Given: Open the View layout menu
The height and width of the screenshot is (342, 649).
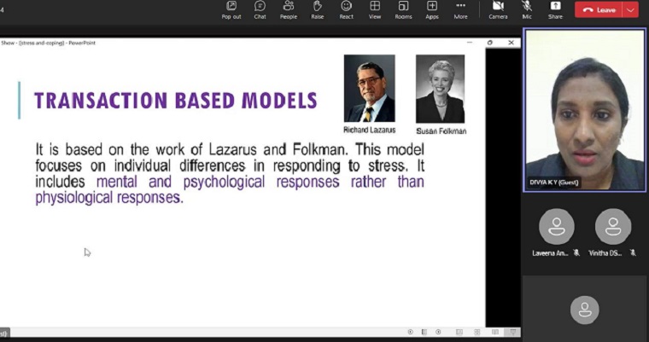Looking at the screenshot, I should 375,9.
